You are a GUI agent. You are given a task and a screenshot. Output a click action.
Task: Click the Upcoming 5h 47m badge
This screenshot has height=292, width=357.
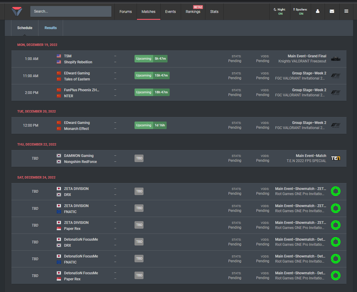click(x=151, y=59)
